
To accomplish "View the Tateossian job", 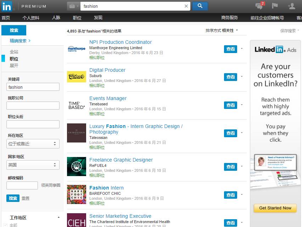I will tap(230, 133).
